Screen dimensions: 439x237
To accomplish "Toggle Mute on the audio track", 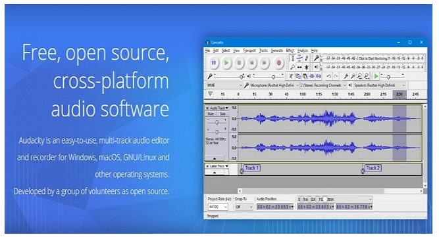I will [211, 114].
